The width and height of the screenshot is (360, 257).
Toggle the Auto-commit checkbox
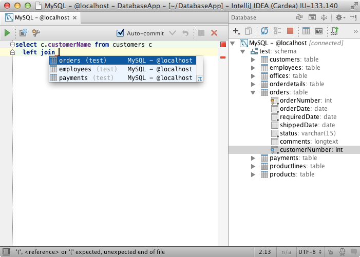click(x=120, y=33)
